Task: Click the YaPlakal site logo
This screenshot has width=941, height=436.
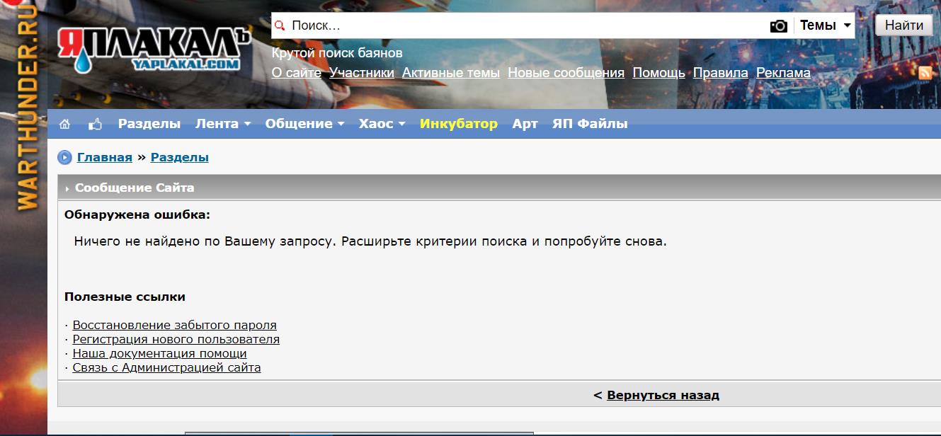Action: point(155,50)
